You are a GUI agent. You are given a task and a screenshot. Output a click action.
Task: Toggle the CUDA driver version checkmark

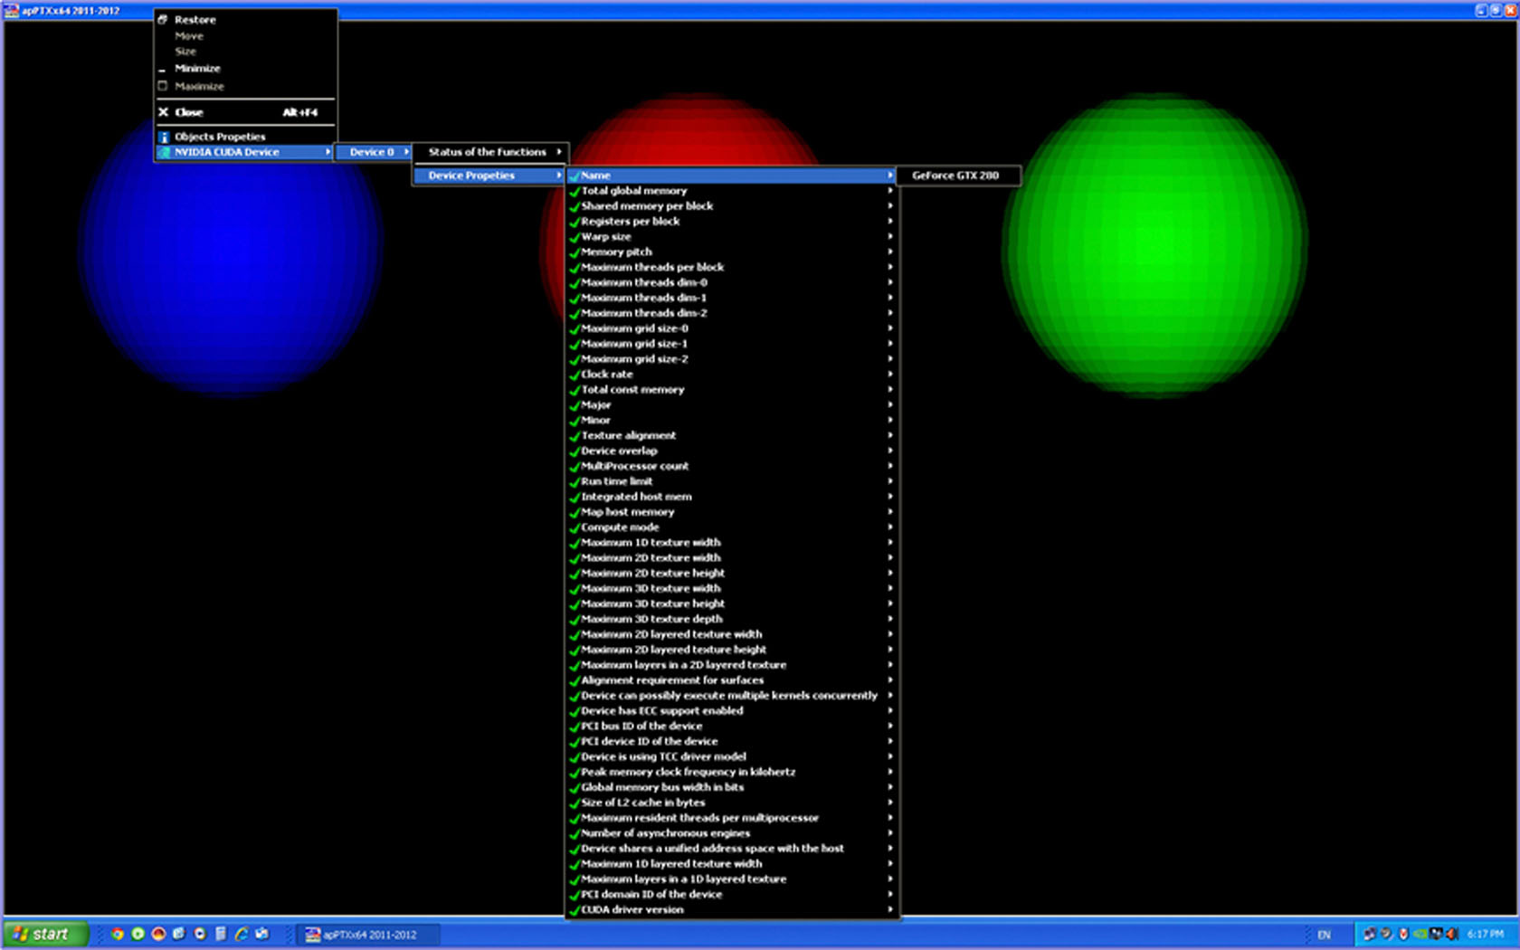click(x=575, y=910)
